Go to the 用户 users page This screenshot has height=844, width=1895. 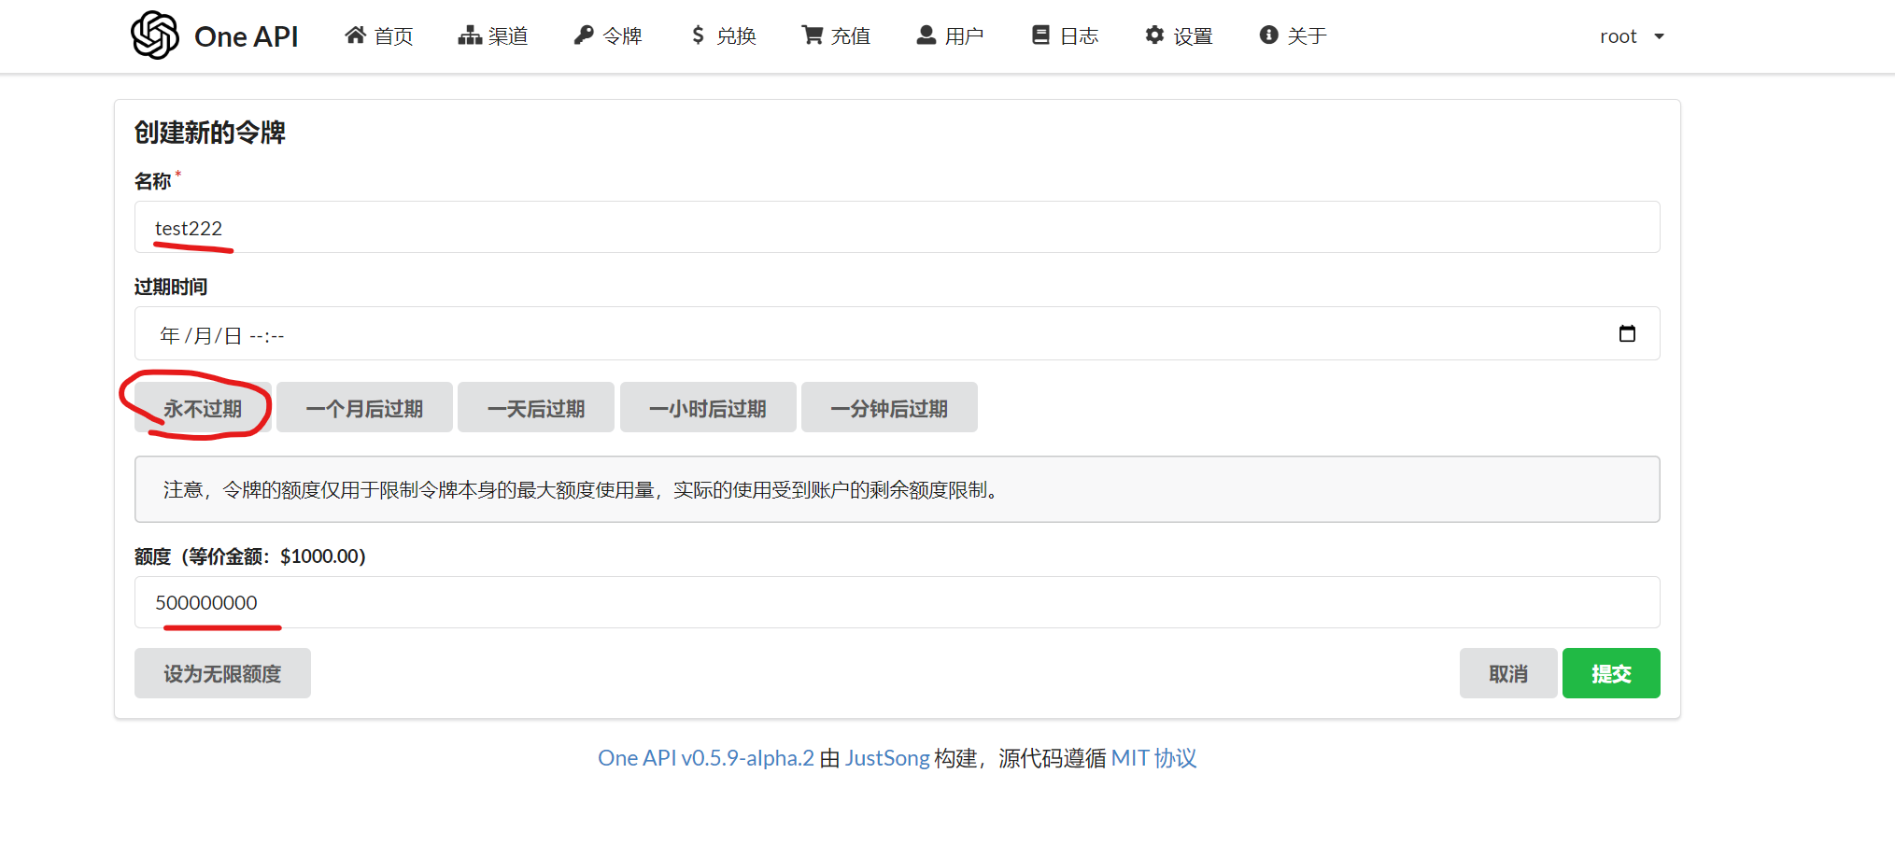point(951,35)
